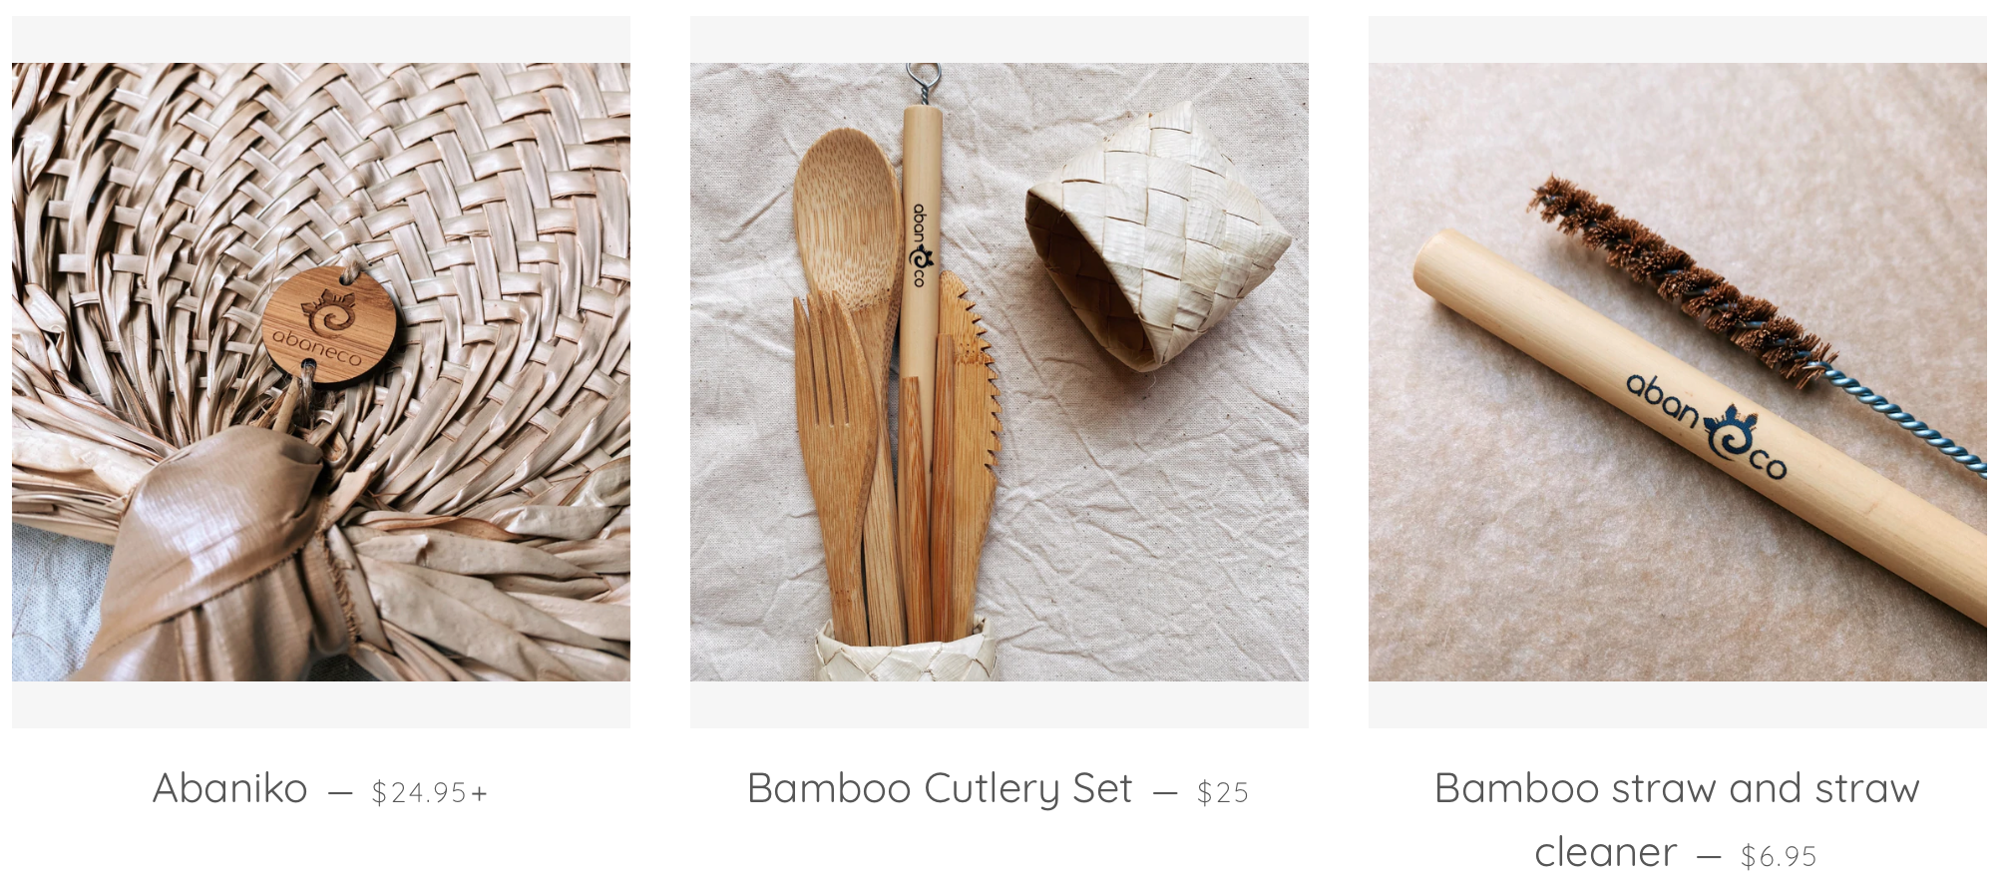
Task: Click the Bamboo Cutlery Set title
Action: coord(940,788)
